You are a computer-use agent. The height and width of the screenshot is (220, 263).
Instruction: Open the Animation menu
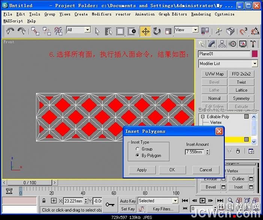pos(145,14)
